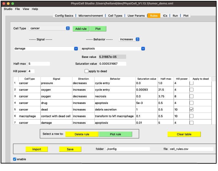Click the Plot rule button
218x171 pixels.
[115, 134]
